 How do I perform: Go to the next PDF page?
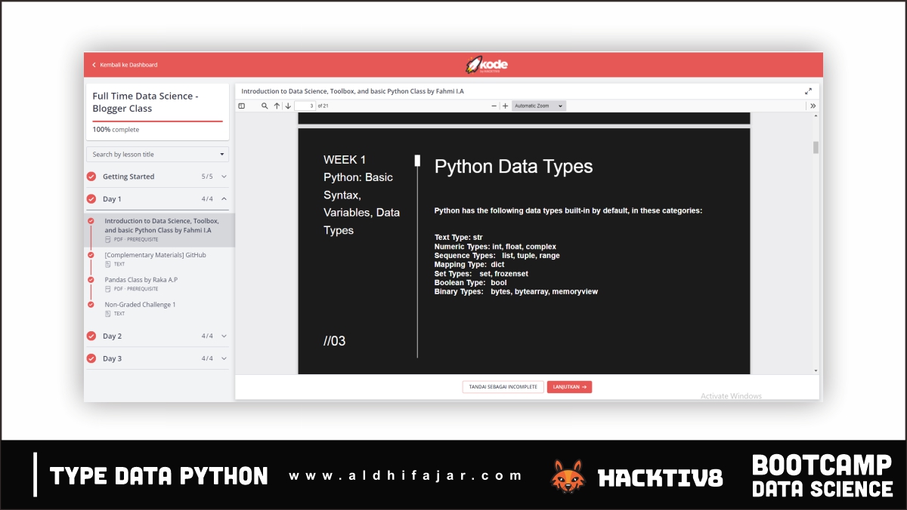(x=288, y=106)
